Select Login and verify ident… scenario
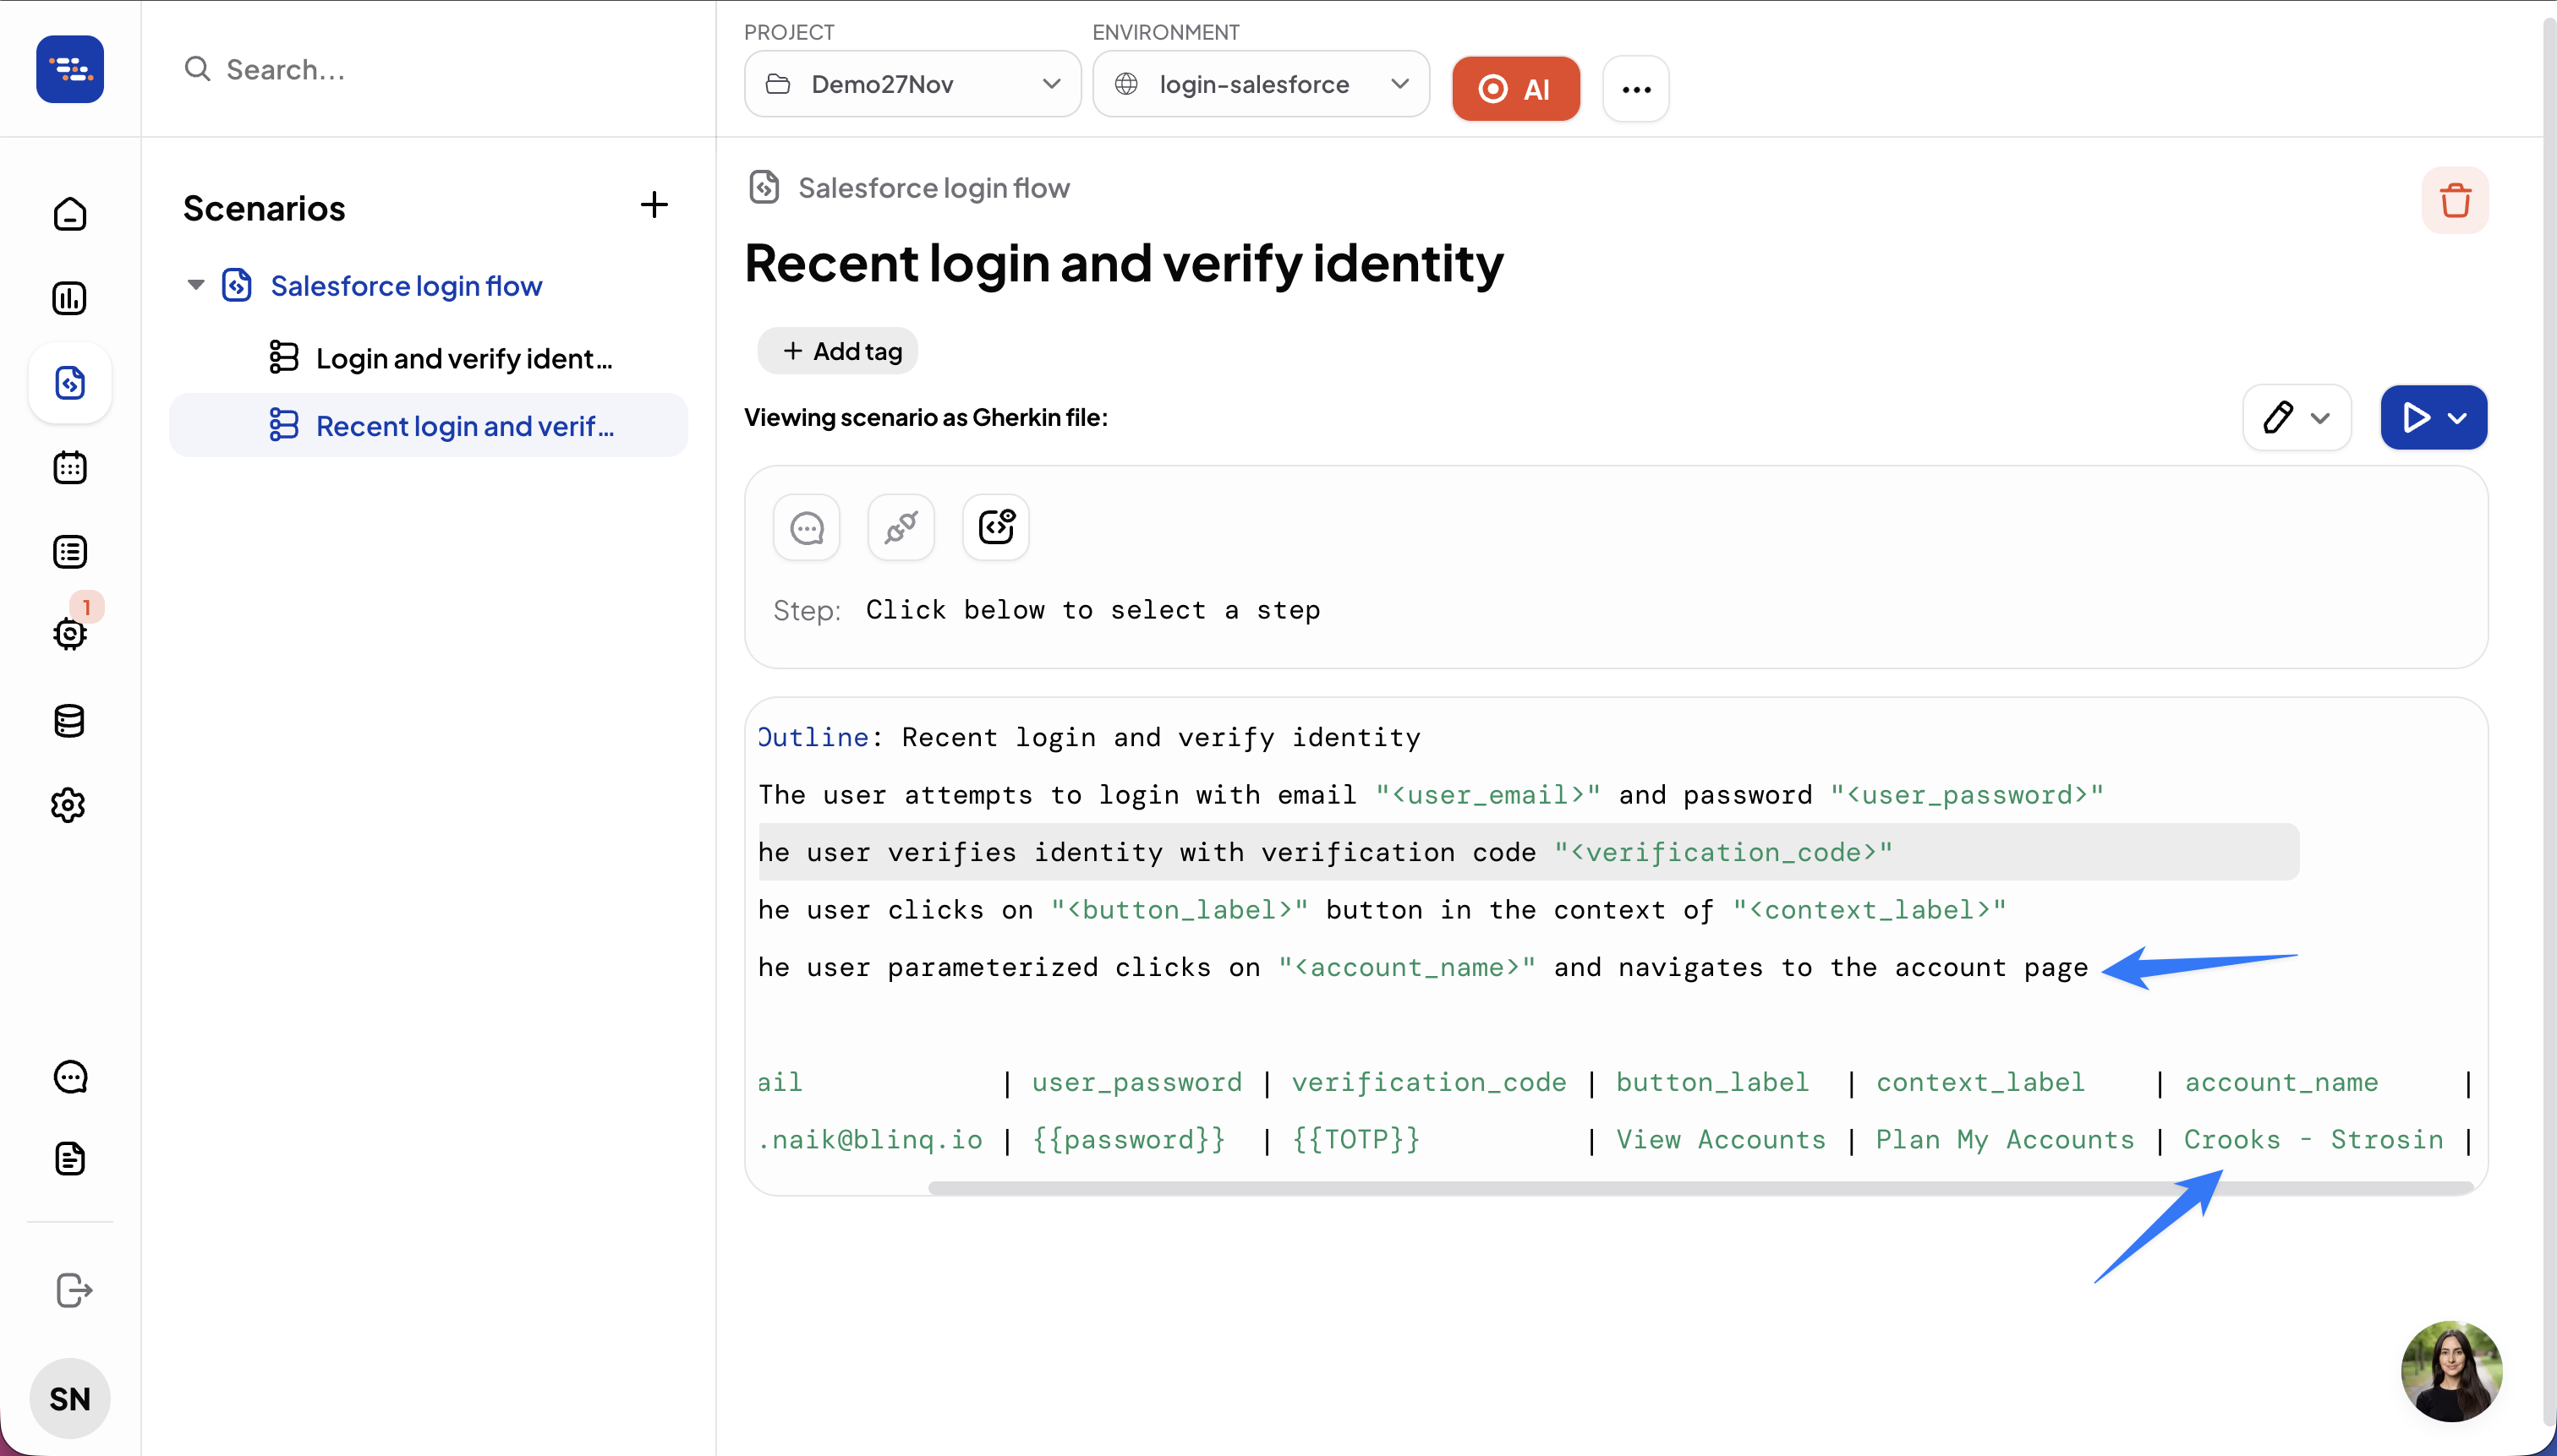This screenshot has width=2557, height=1456. 463,358
